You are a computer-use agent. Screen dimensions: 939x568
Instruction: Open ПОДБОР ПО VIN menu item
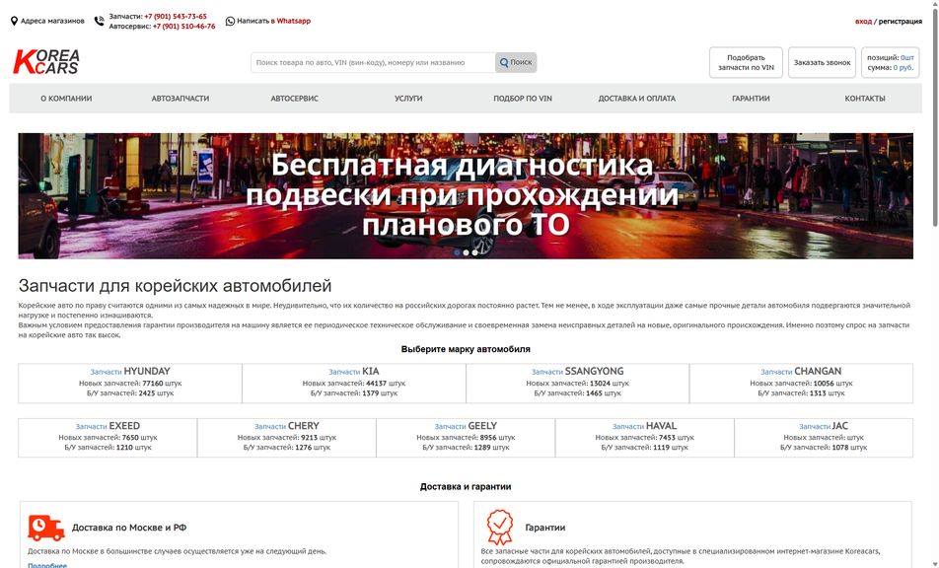522,99
